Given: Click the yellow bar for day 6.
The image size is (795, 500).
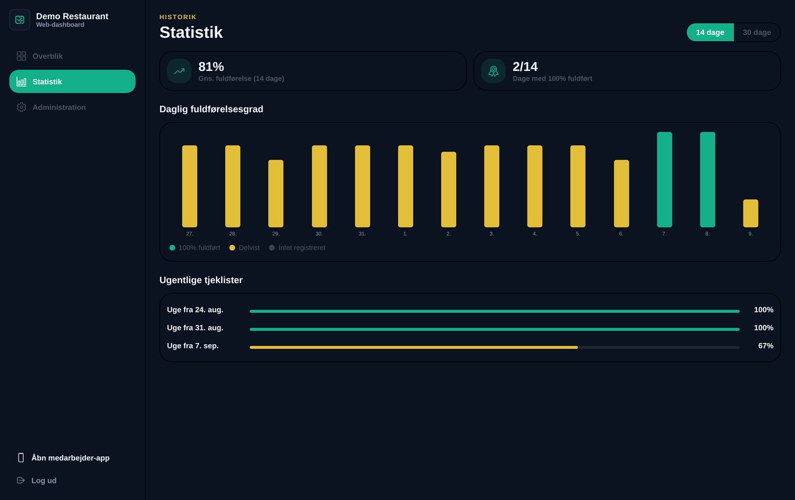Looking at the screenshot, I should pos(621,194).
